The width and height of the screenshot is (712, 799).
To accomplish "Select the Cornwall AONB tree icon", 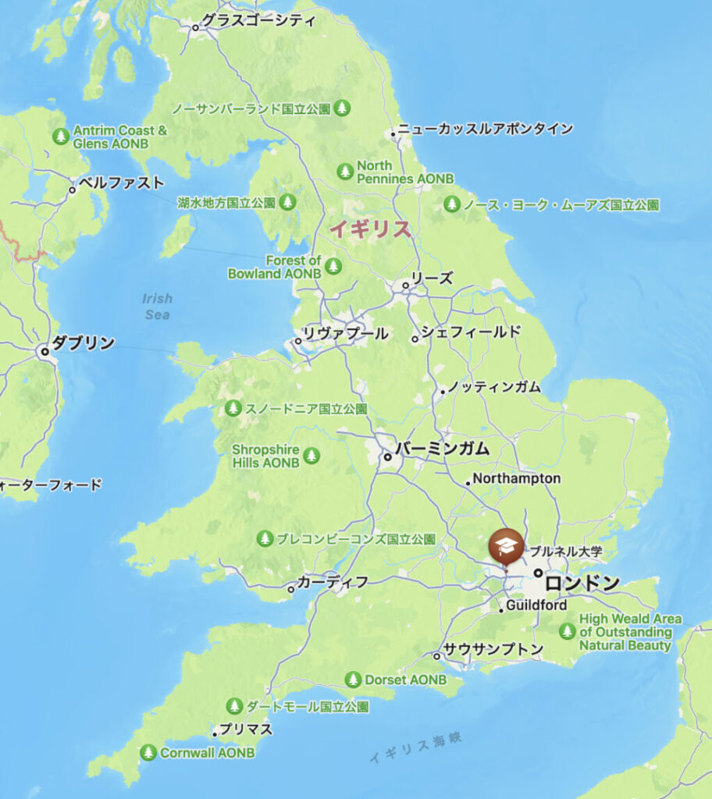I will [x=148, y=752].
